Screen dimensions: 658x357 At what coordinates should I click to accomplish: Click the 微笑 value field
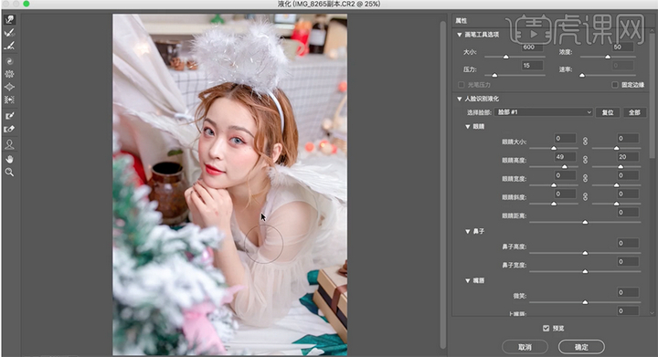click(x=628, y=292)
